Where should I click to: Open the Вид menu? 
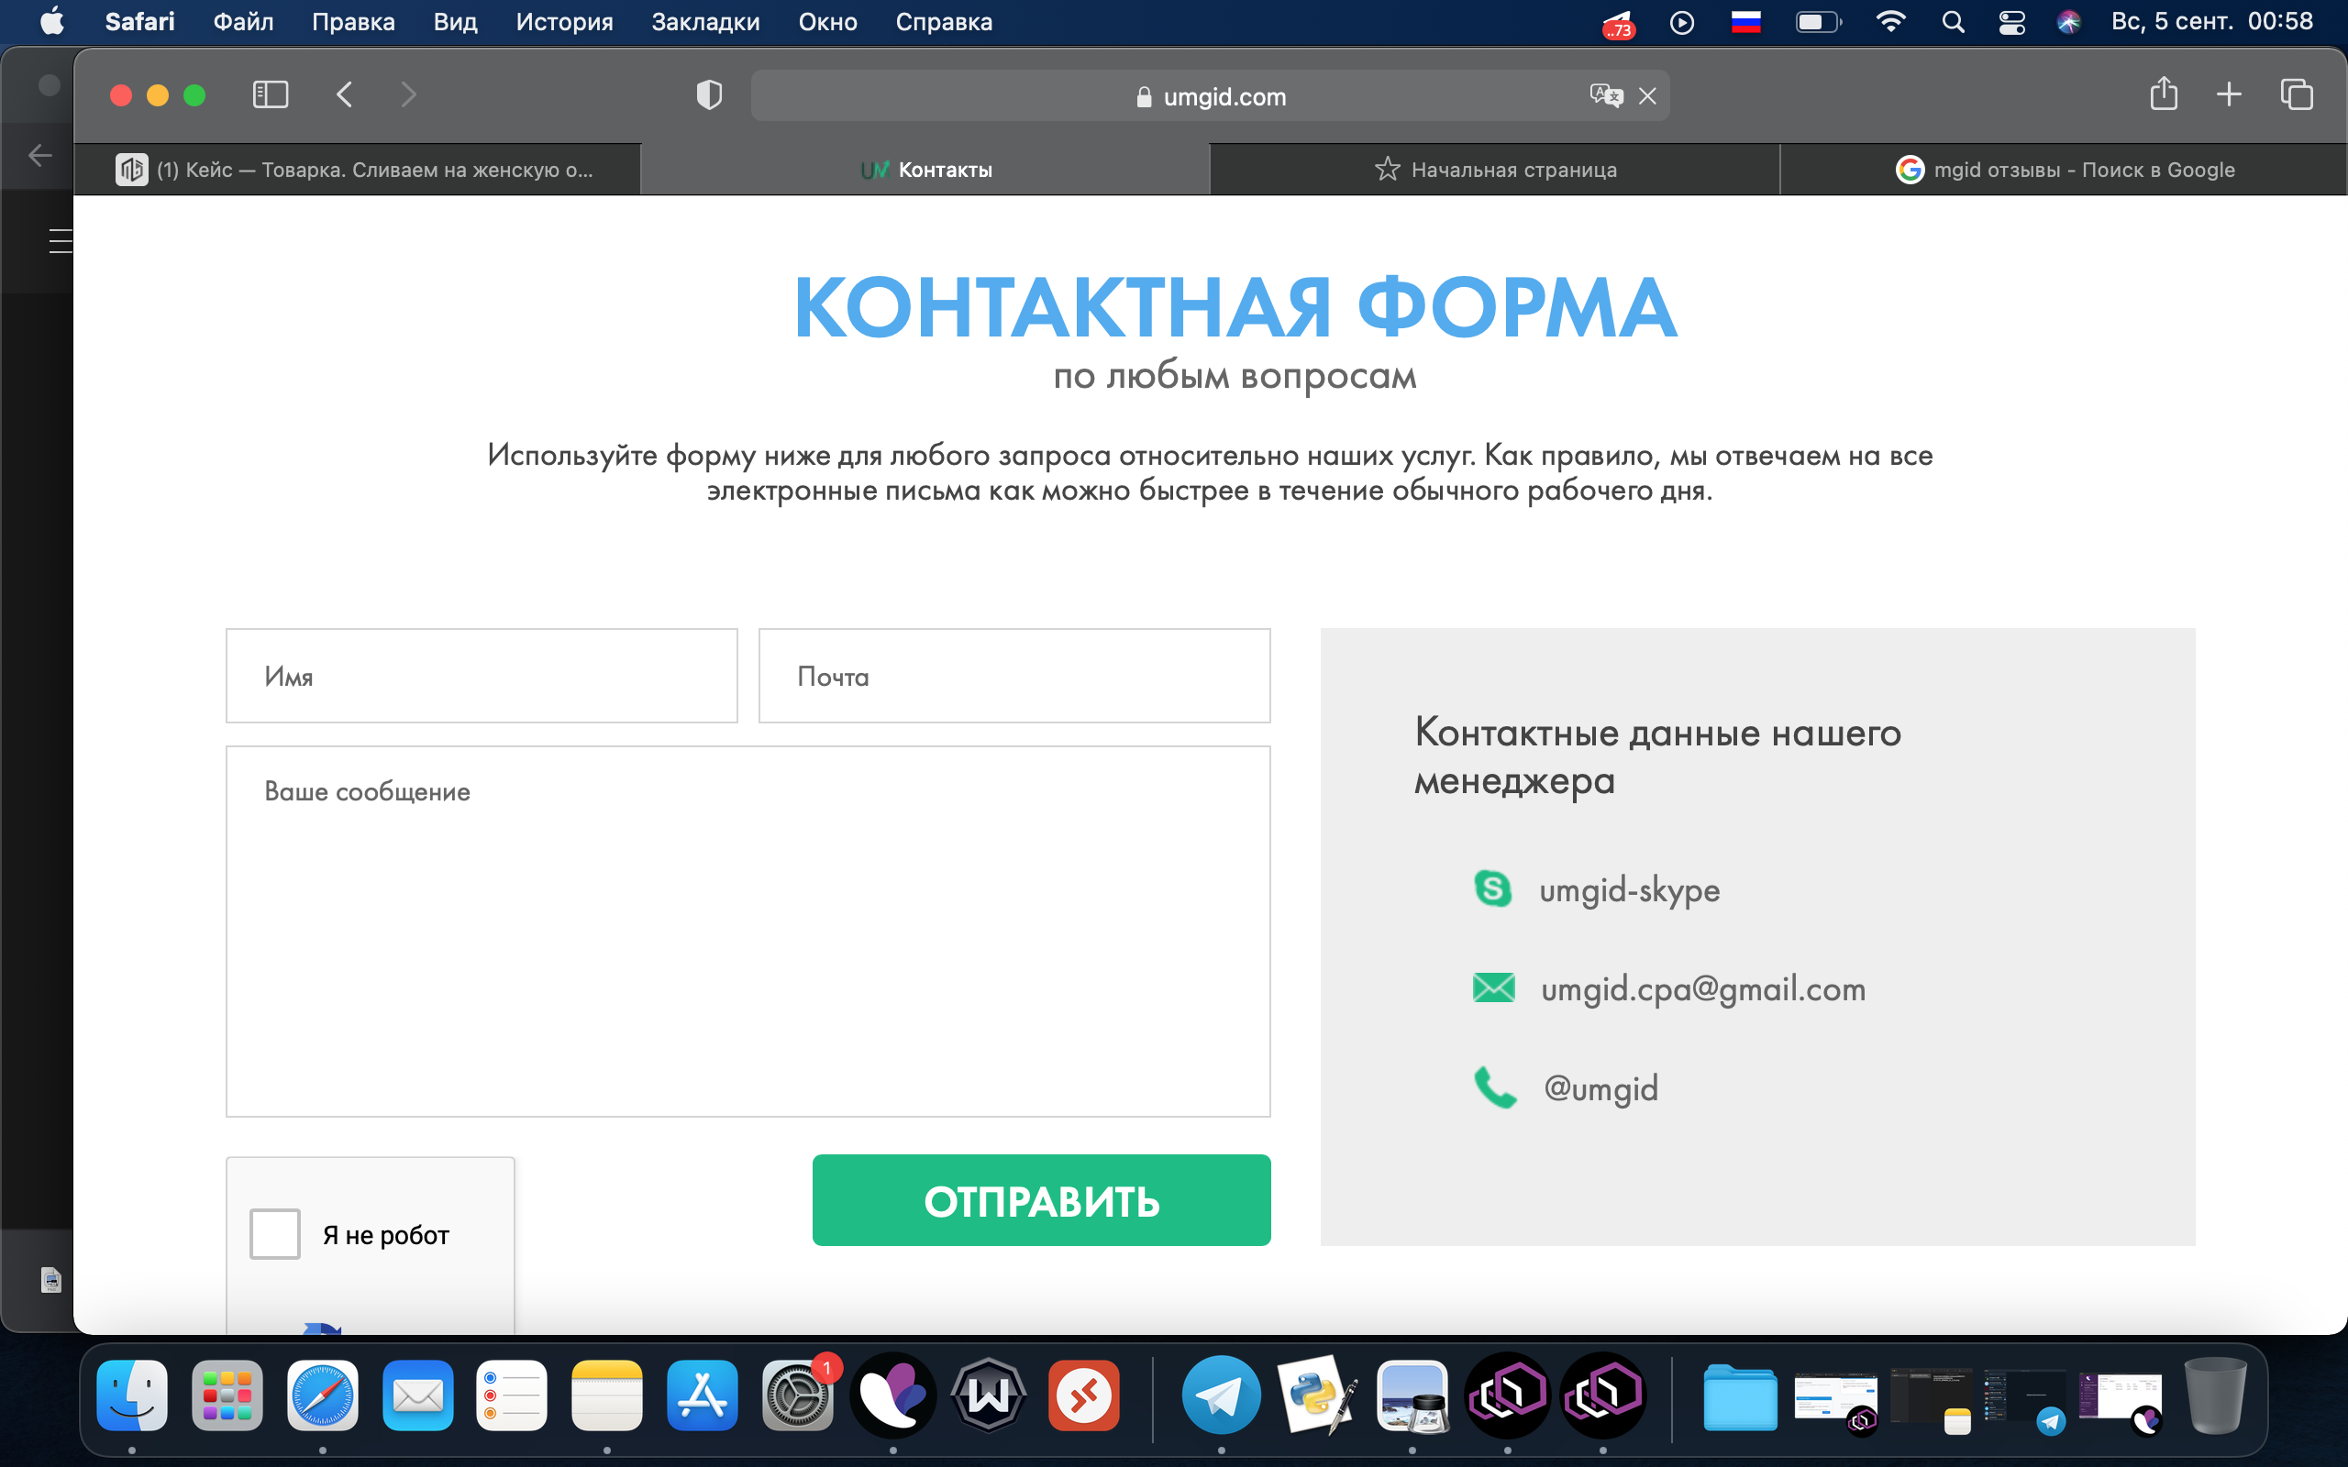pos(455,21)
